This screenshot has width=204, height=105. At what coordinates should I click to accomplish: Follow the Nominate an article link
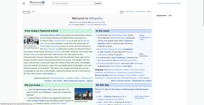142,81
